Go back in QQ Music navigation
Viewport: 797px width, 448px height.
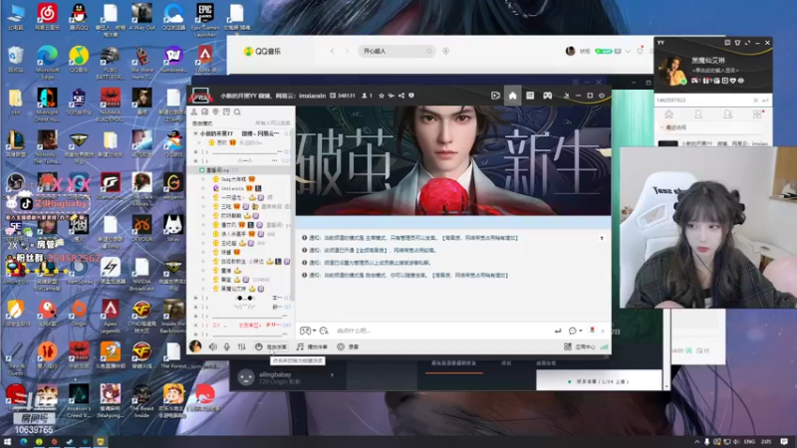tap(333, 52)
